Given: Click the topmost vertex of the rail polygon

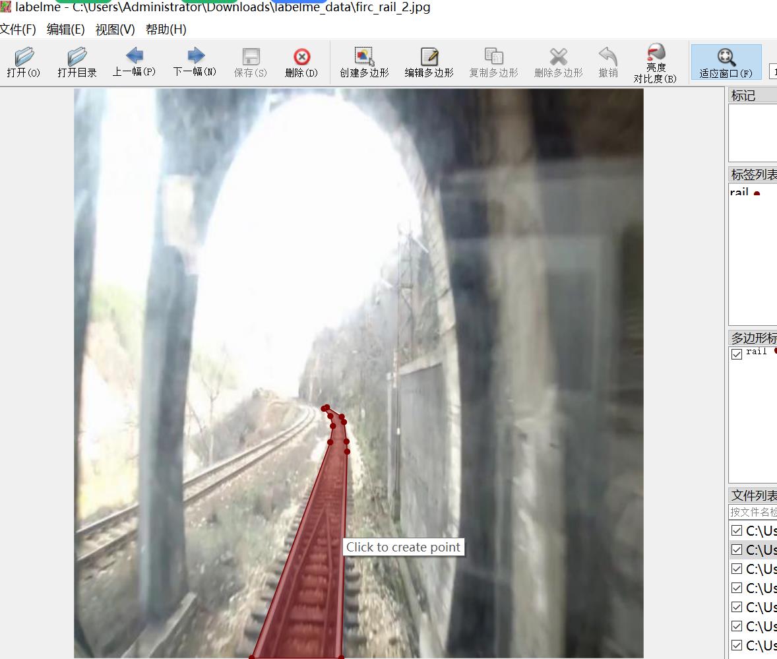Looking at the screenshot, I should 325,408.
